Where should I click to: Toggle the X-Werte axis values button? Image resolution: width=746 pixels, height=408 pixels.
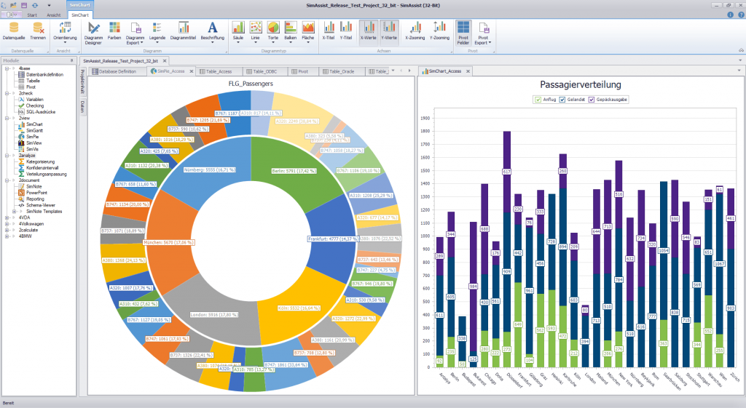[x=368, y=31]
